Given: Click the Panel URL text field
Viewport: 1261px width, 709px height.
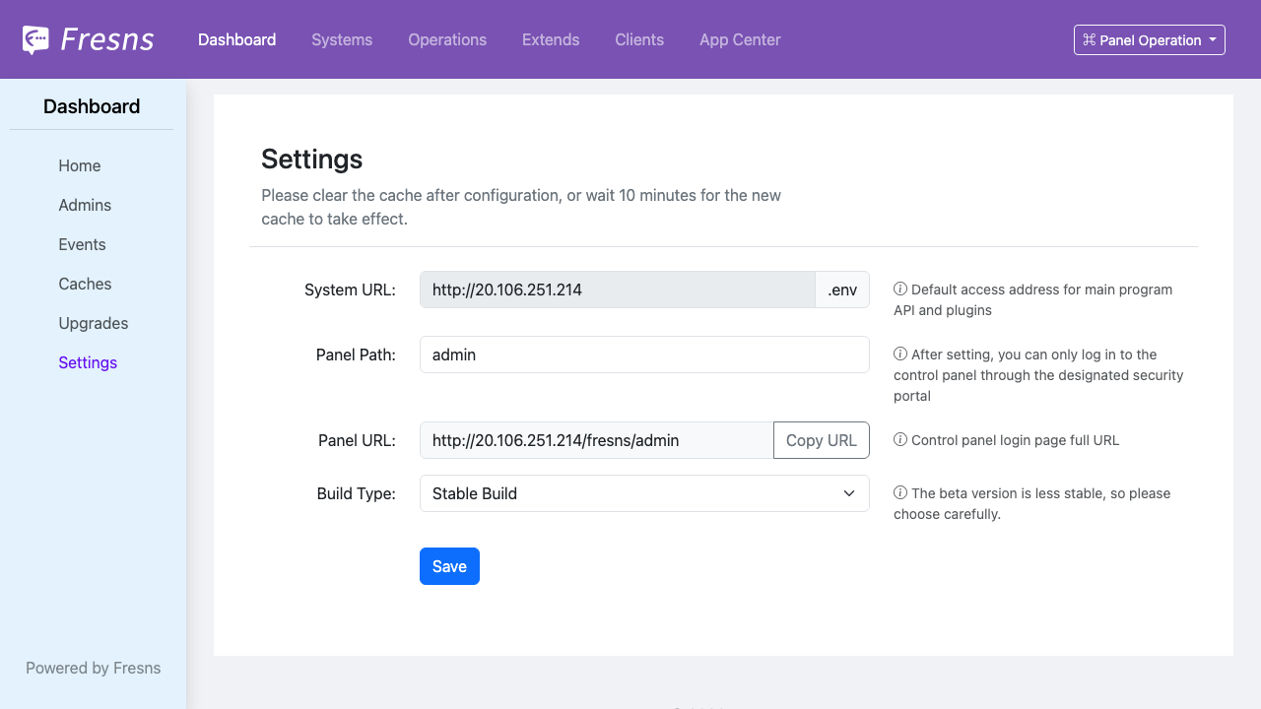Looking at the screenshot, I should [x=597, y=440].
